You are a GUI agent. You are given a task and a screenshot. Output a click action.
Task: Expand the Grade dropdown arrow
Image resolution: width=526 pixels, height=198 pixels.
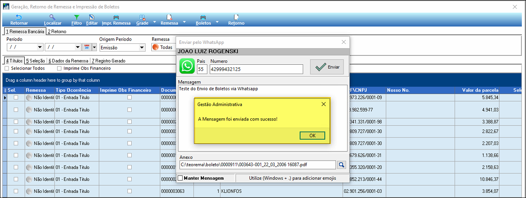click(155, 21)
